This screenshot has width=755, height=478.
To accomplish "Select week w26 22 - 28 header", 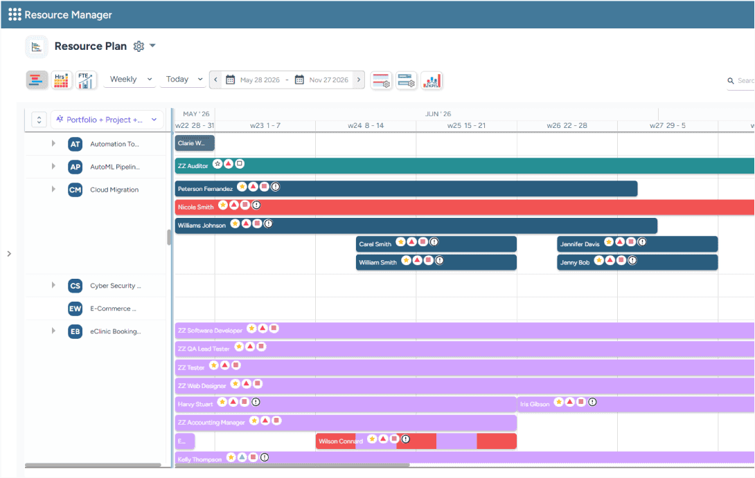I will pyautogui.click(x=567, y=125).
